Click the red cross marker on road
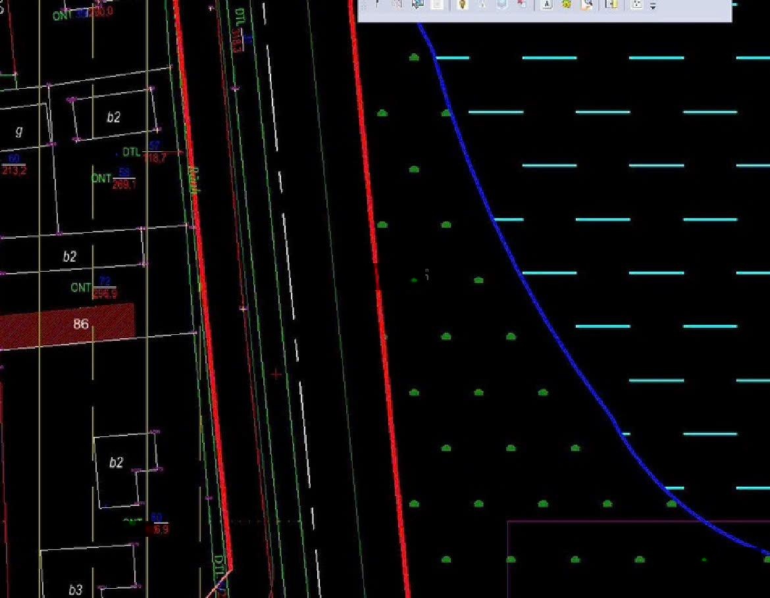Image resolution: width=770 pixels, height=598 pixels. point(276,374)
